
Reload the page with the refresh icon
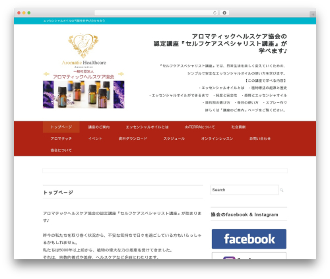(x=214, y=13)
